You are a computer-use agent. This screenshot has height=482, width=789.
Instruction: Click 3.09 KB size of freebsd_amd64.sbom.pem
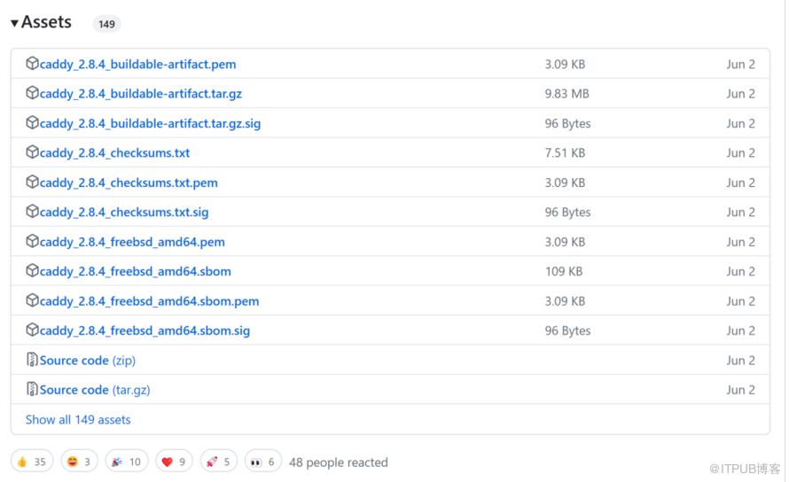[x=565, y=301]
